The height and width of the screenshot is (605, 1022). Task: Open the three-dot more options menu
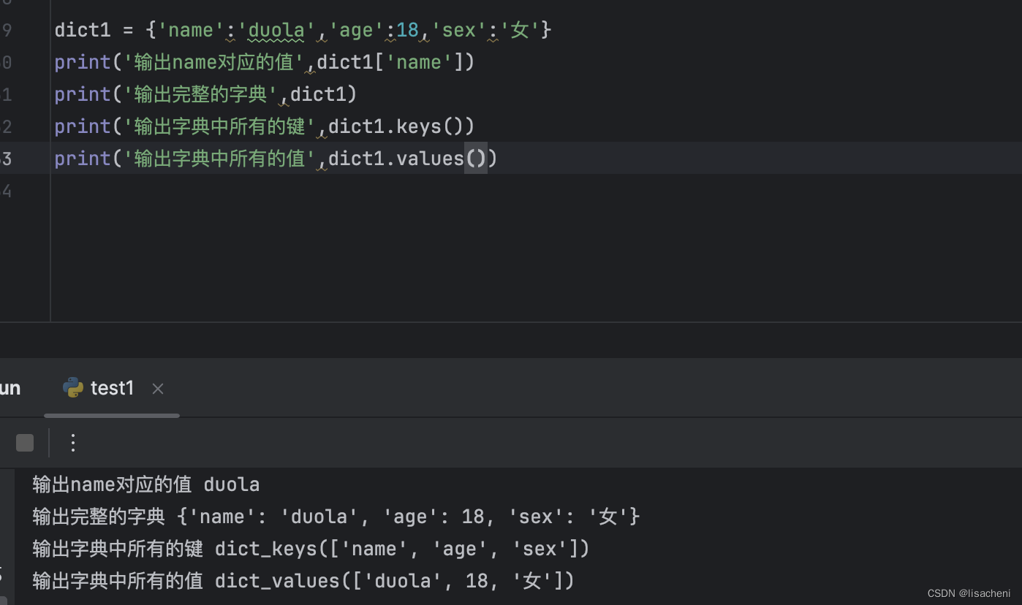(x=72, y=443)
